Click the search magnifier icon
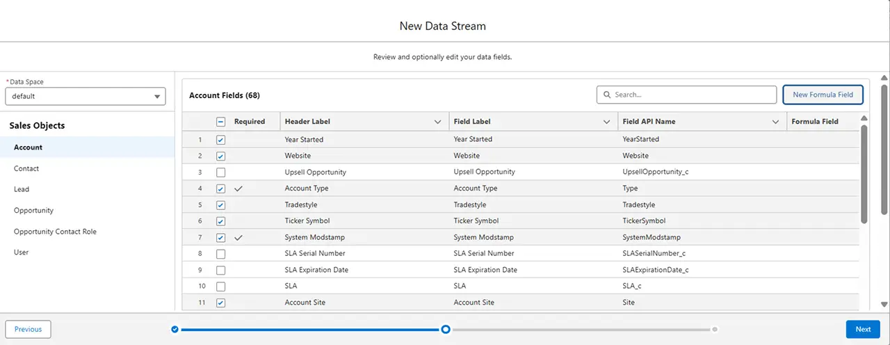Viewport: 890px width, 345px height. pos(607,95)
